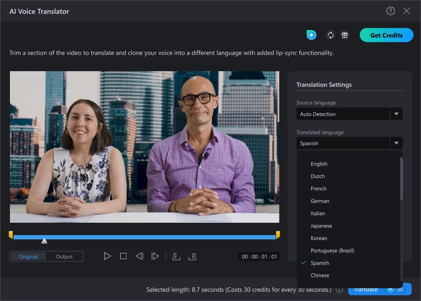Image resolution: width=421 pixels, height=301 pixels.
Task: Select French from the language list
Action: [319, 189]
